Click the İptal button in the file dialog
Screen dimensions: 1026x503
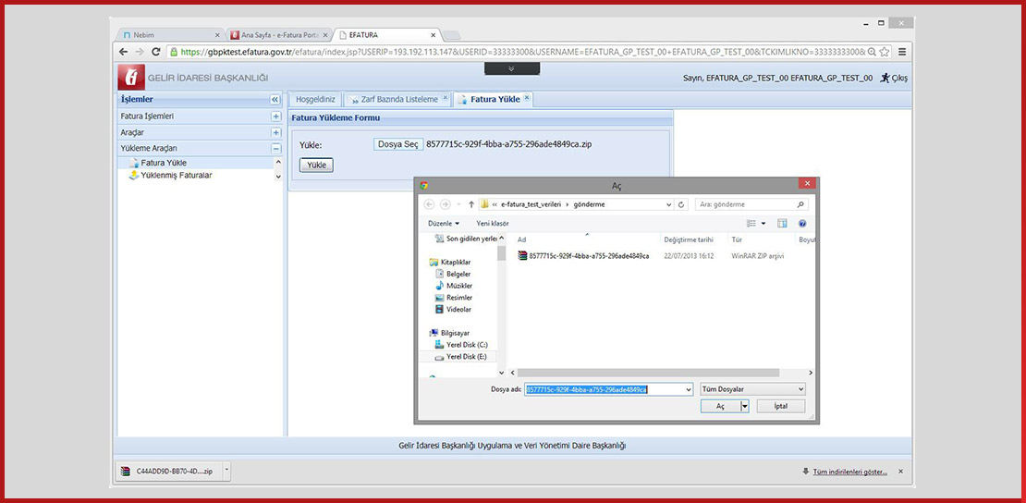[x=781, y=406]
